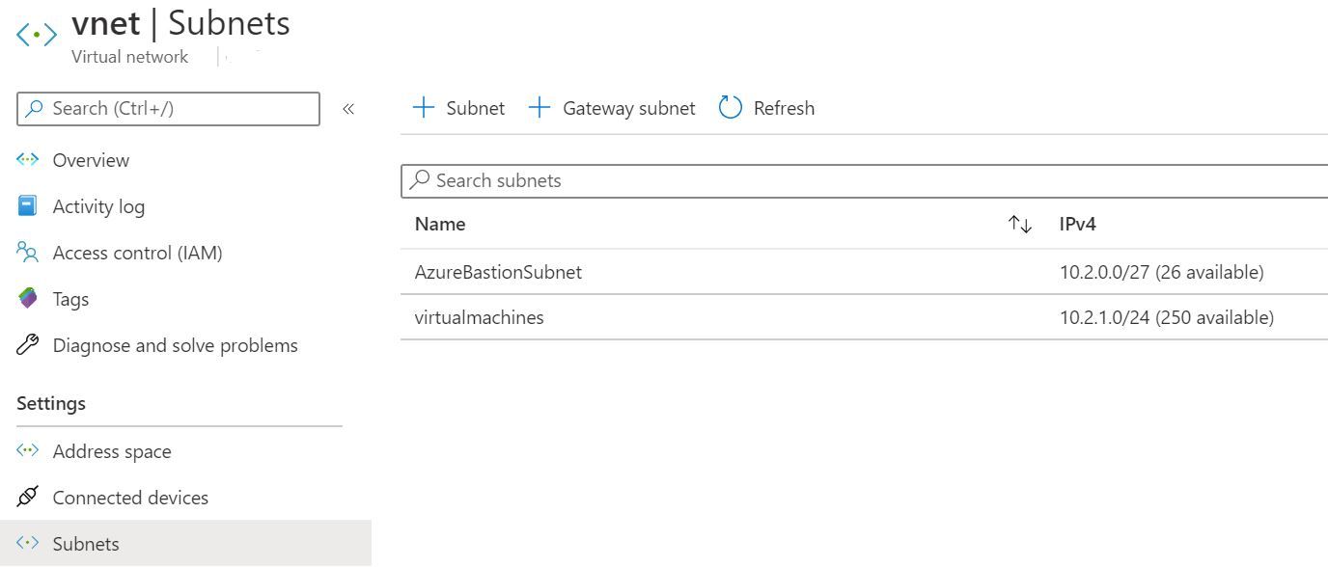This screenshot has width=1328, height=567.
Task: Click the Refresh icon on the toolbar
Action: click(x=731, y=107)
